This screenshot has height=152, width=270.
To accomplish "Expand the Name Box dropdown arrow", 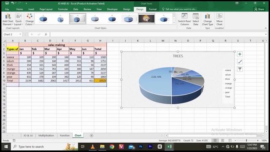I will tap(20, 35).
